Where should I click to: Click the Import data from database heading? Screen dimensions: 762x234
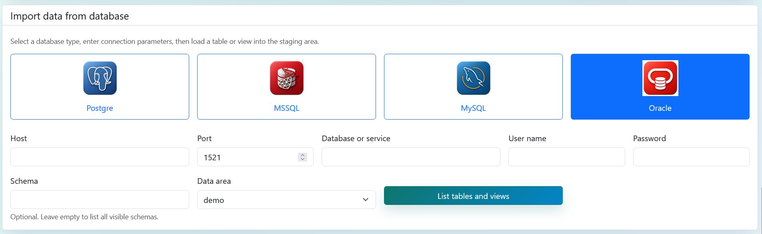[x=70, y=16]
